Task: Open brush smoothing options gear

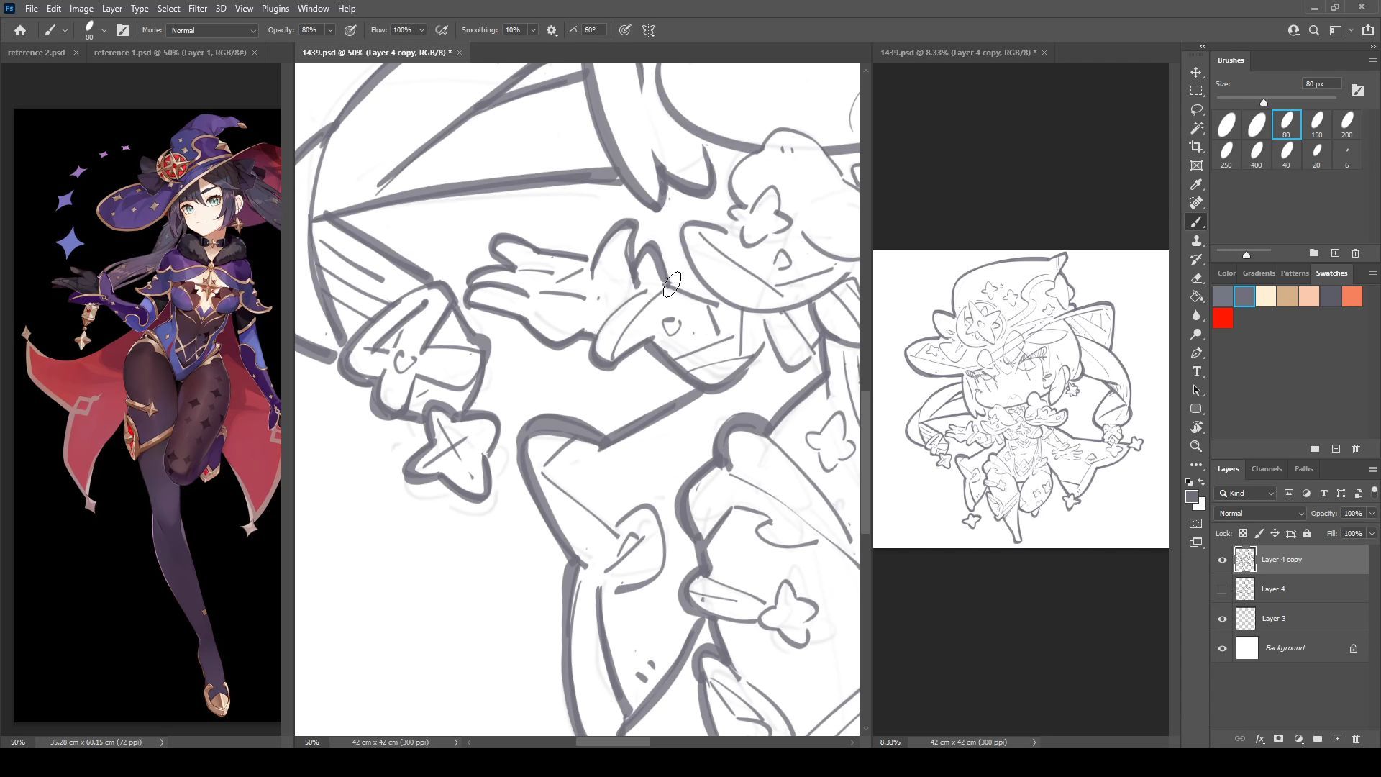Action: click(552, 30)
